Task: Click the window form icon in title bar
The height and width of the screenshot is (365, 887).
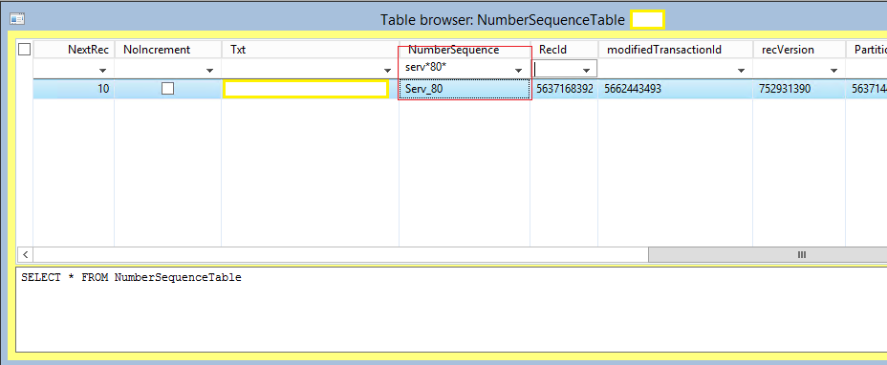Action: pyautogui.click(x=17, y=19)
